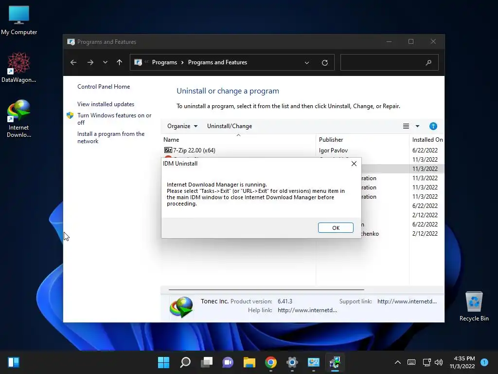498x374 pixels.
Task: Click the http://www.internetd... Support link value
Action: [407, 301]
